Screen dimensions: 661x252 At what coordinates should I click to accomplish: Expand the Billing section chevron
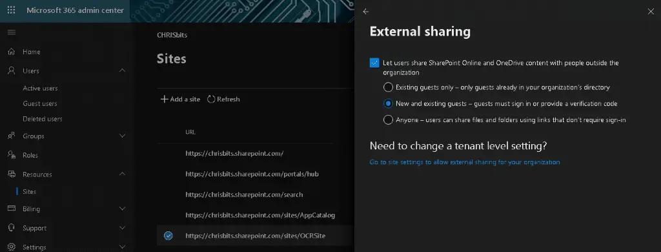[x=122, y=209]
